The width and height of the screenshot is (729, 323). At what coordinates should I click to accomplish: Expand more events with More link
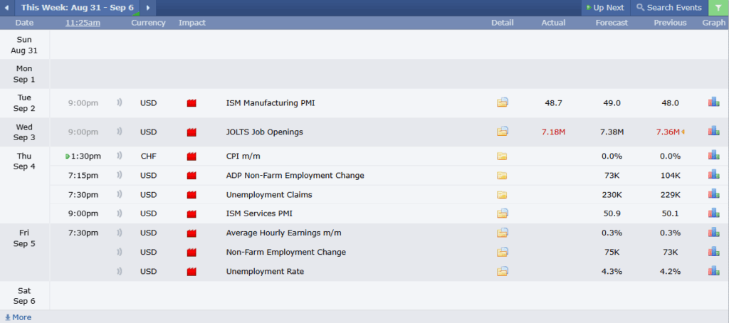click(x=18, y=317)
